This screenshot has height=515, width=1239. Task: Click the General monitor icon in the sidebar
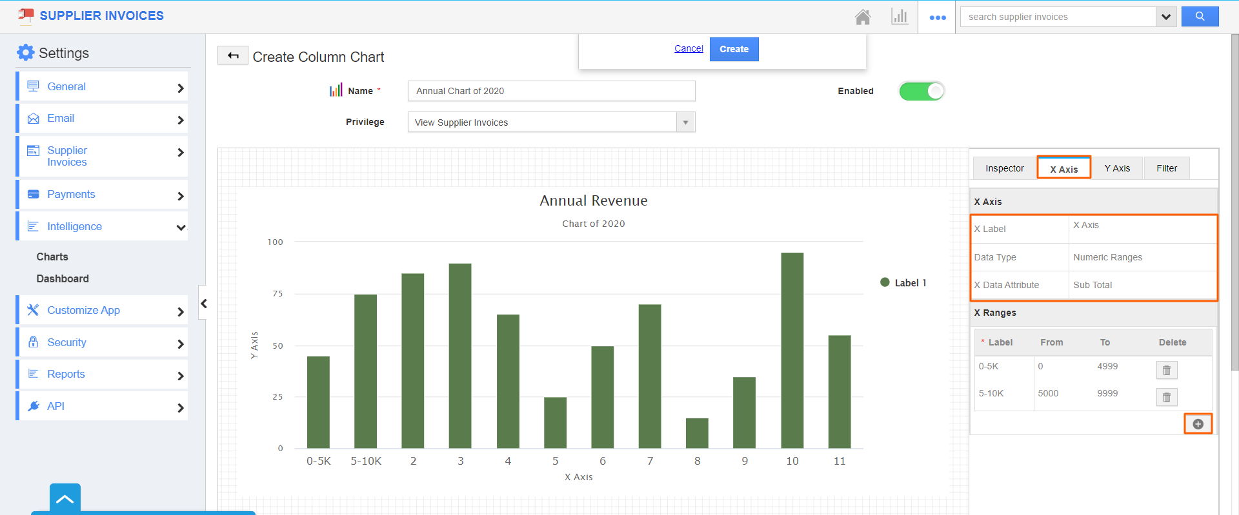click(33, 86)
